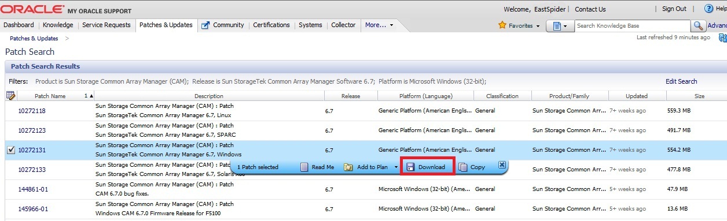The width and height of the screenshot is (727, 221).
Task: Click the Add to Plan folder icon
Action: click(x=348, y=167)
